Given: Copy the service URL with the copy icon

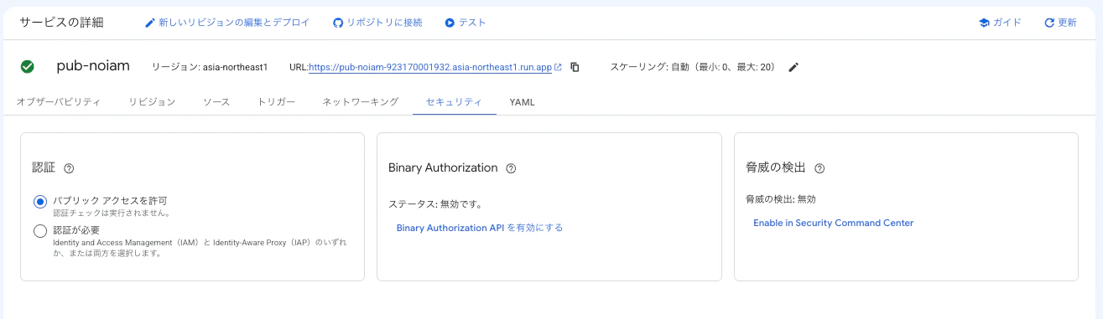Looking at the screenshot, I should [x=575, y=67].
